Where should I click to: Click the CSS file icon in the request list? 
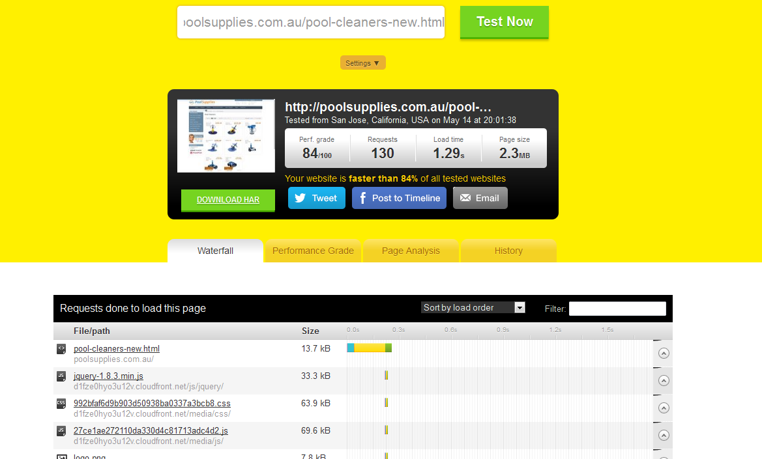coord(61,404)
